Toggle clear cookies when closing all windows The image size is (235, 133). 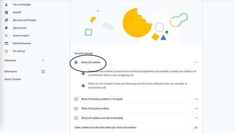pos(195,128)
